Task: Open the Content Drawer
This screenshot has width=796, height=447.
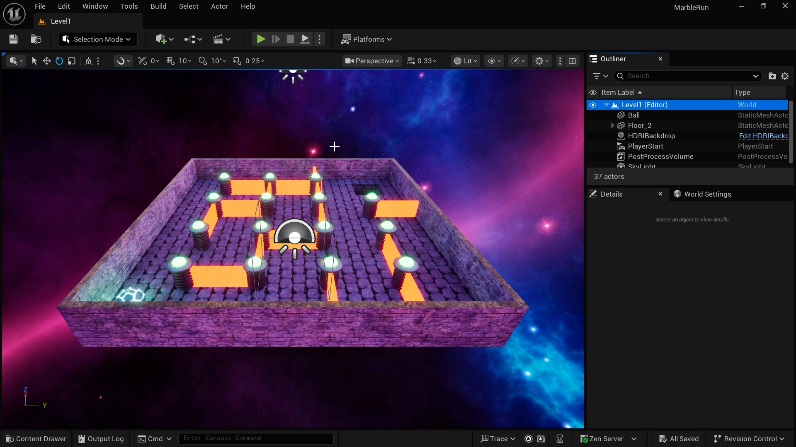Action: (x=36, y=439)
